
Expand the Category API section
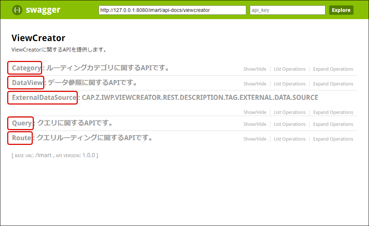[x=26, y=68]
